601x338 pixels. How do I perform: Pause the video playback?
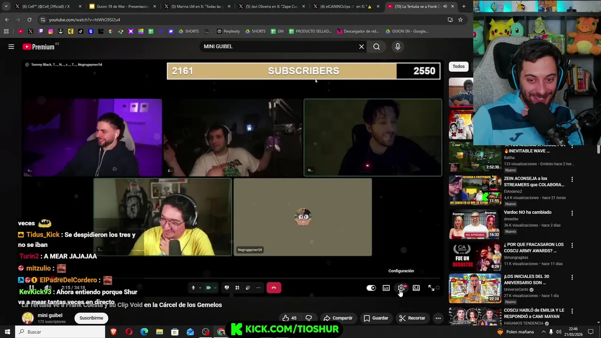tap(31, 288)
